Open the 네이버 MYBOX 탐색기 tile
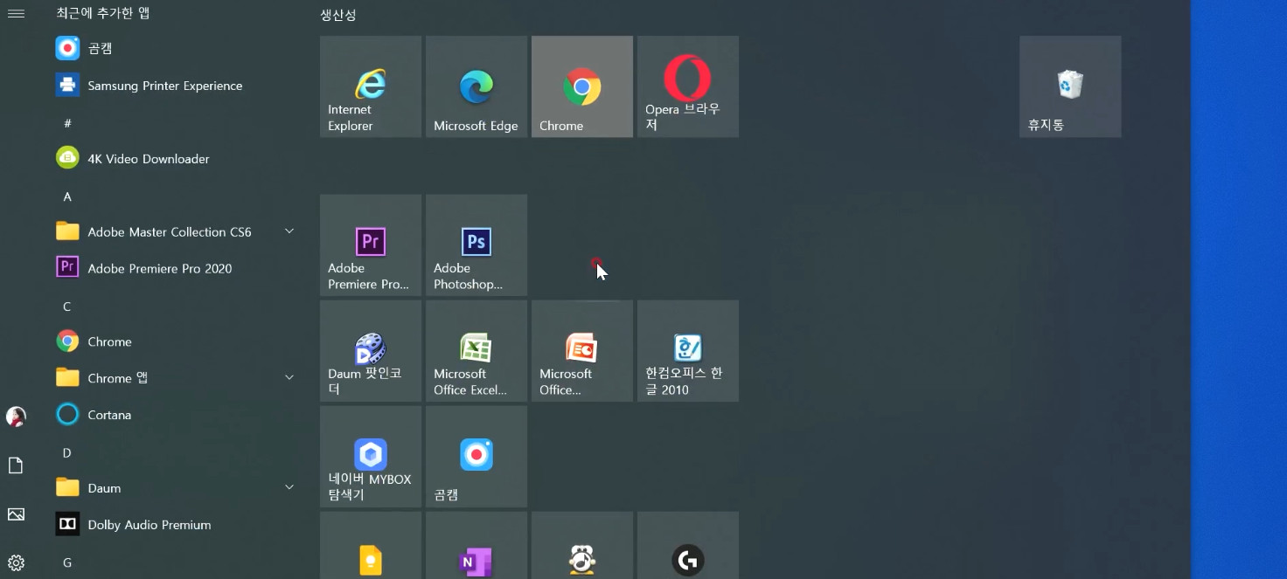Screen dimensions: 1287x579 [371, 457]
